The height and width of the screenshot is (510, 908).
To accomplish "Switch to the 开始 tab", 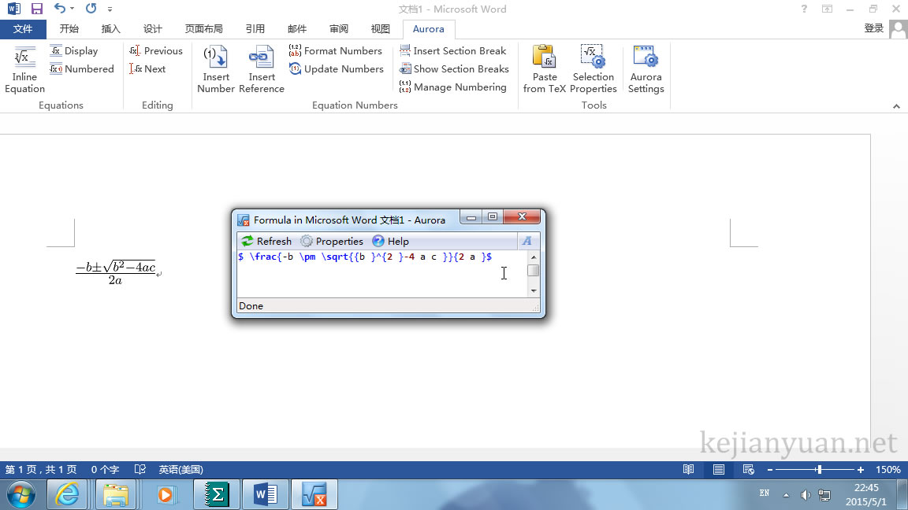I will tap(69, 29).
